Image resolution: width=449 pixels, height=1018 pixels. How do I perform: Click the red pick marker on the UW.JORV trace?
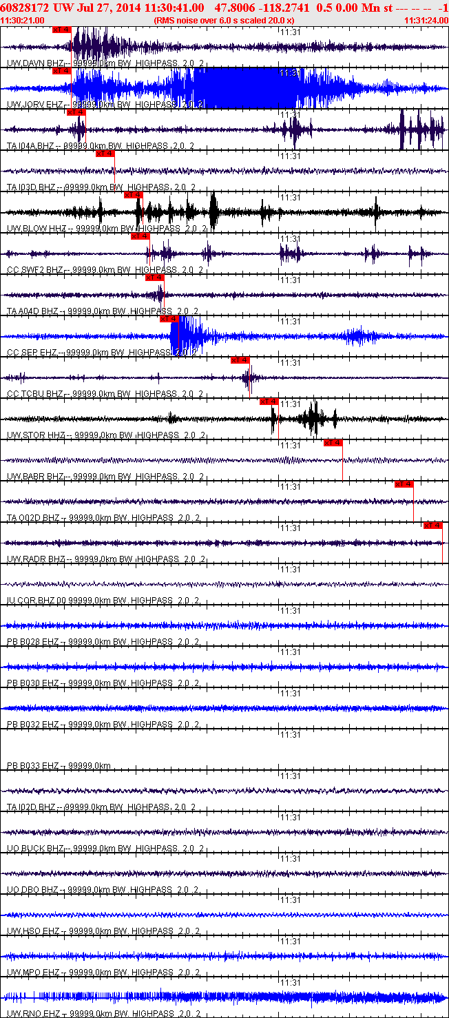coord(61,71)
